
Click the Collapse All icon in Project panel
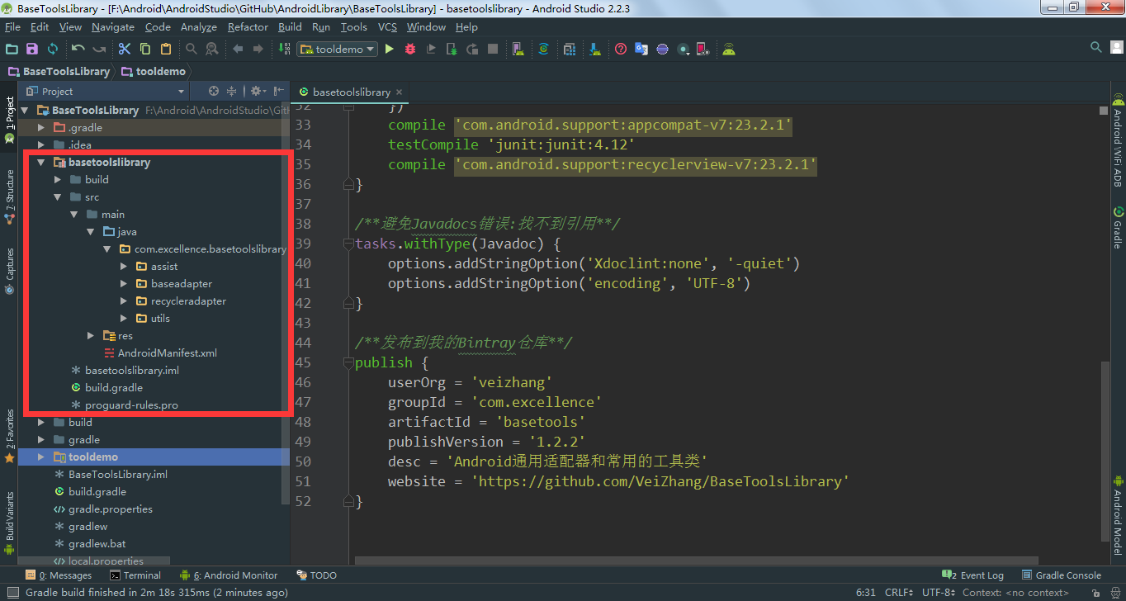[x=232, y=91]
